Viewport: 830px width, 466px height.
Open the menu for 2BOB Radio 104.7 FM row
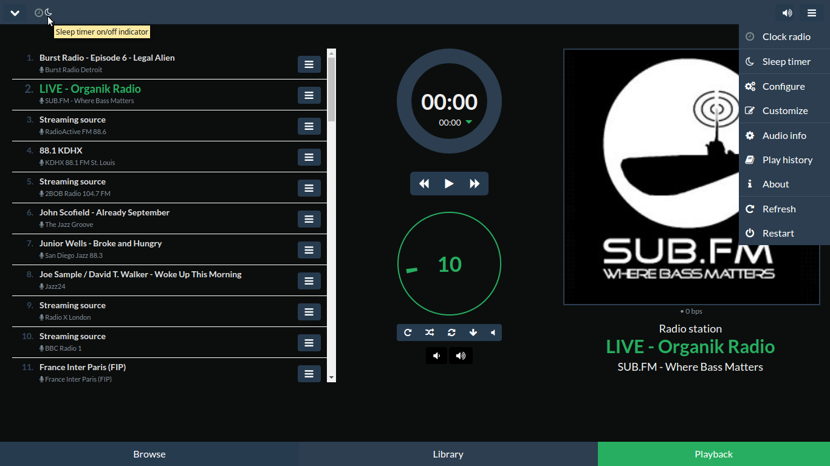tap(309, 188)
